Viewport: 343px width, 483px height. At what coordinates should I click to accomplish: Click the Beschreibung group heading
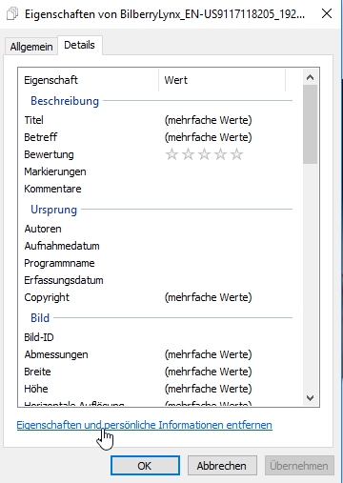pos(65,101)
